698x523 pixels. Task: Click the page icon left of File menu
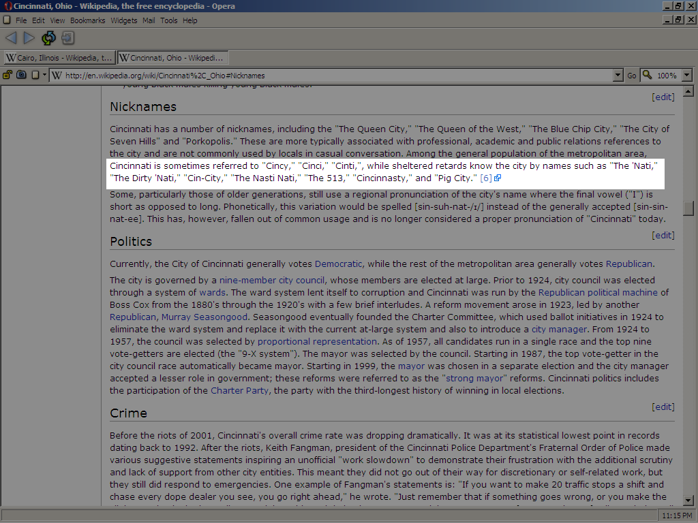pyautogui.click(x=7, y=20)
